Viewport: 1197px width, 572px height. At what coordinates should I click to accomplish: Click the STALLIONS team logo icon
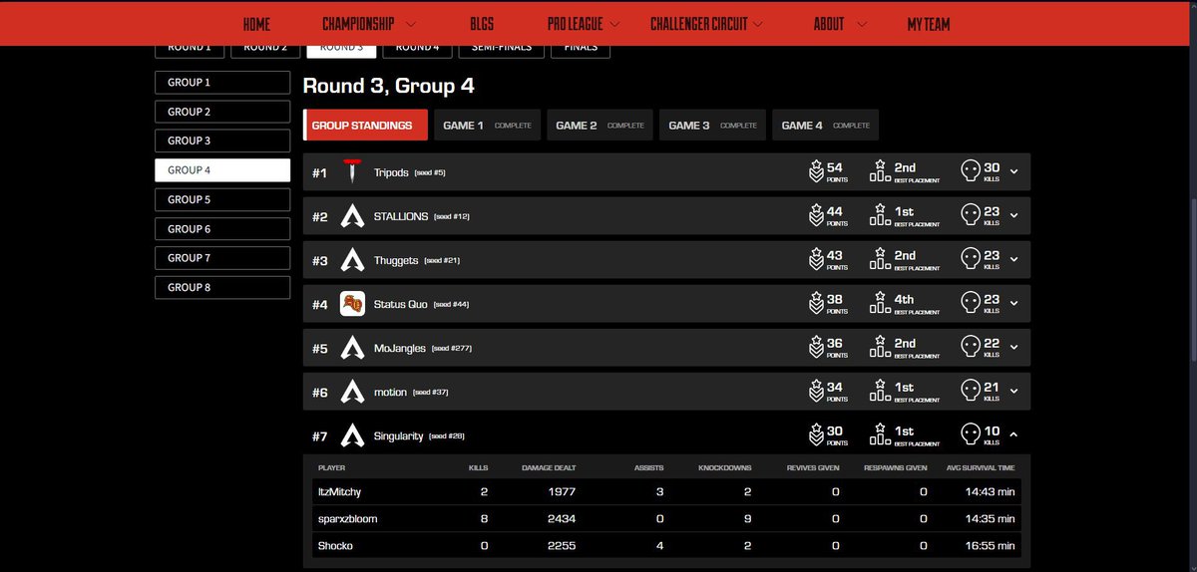pos(351,216)
